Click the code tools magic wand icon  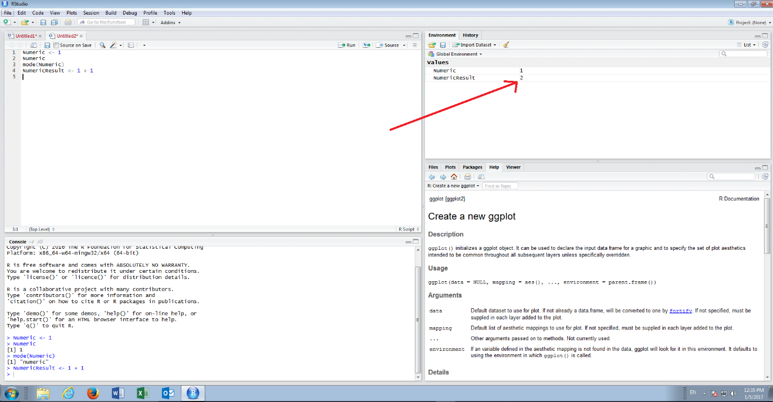pyautogui.click(x=114, y=45)
